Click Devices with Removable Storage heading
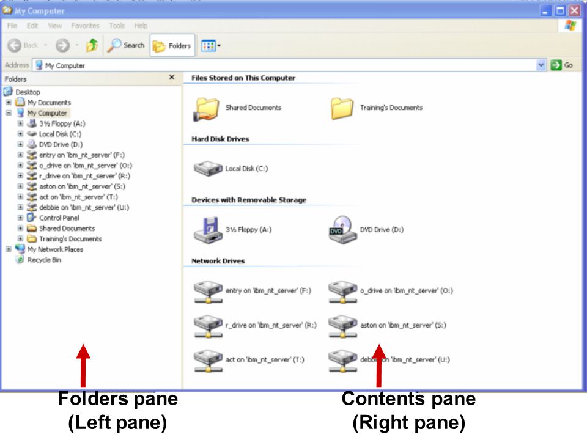Image resolution: width=587 pixels, height=440 pixels. 249,200
